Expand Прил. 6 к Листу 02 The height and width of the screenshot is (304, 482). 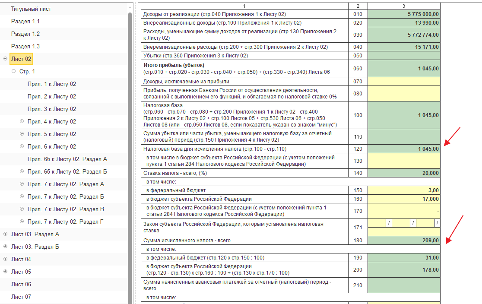point(22,146)
